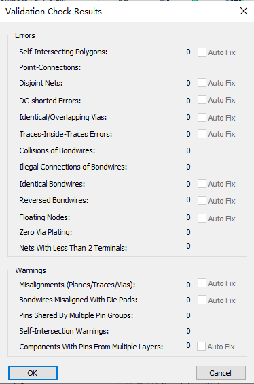
Task: Click the Self-Intersection Warnings label
Action: 64,331
